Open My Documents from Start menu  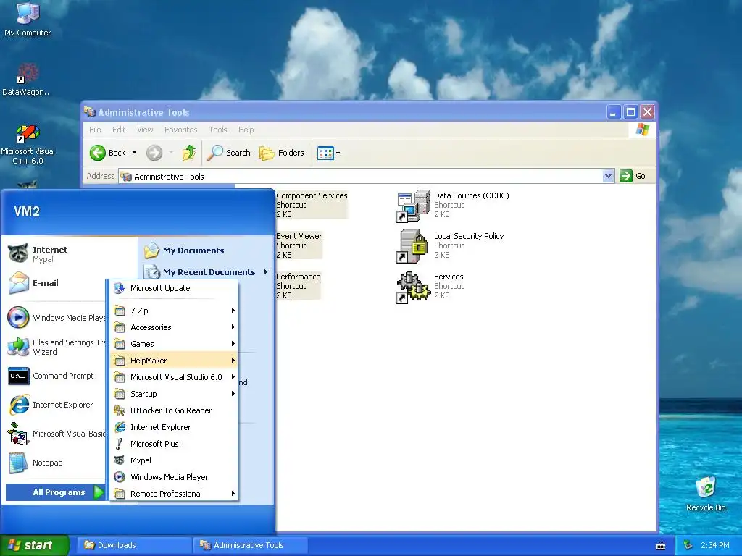point(185,250)
